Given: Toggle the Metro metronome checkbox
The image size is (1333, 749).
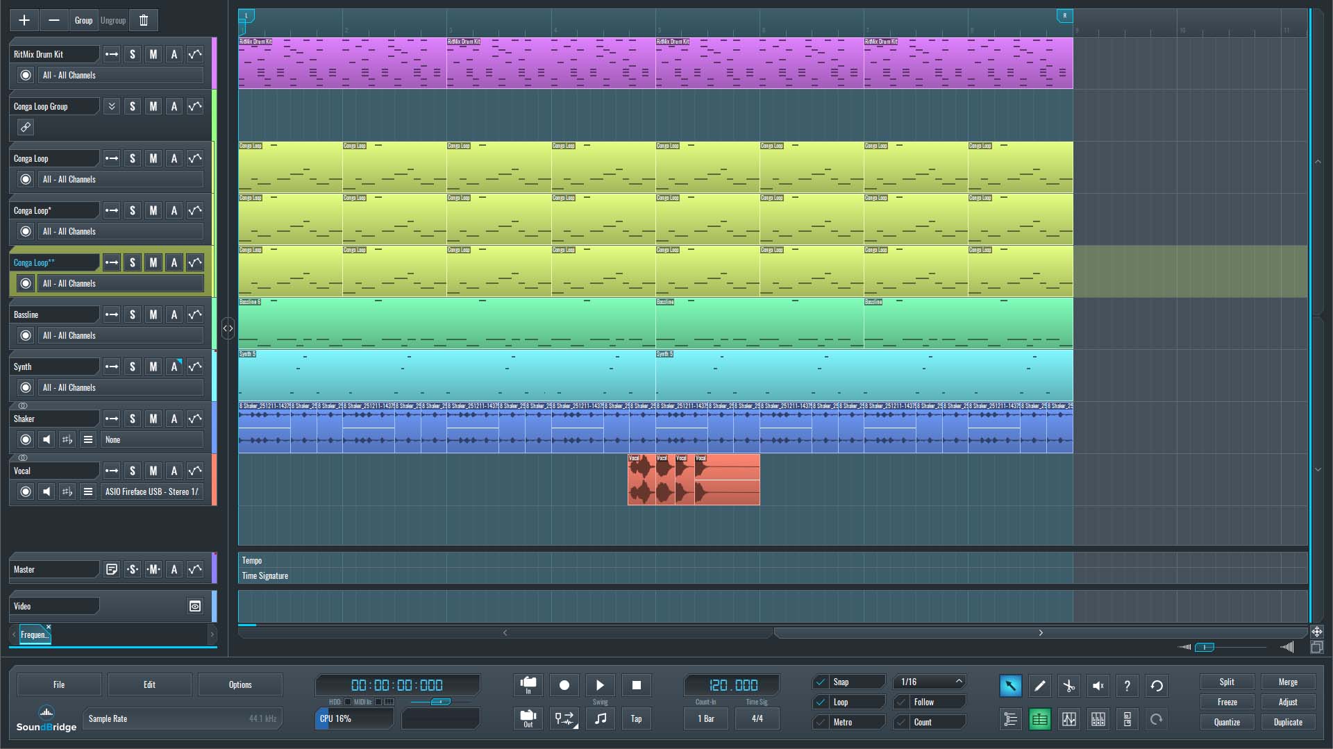Looking at the screenshot, I should pos(821,722).
